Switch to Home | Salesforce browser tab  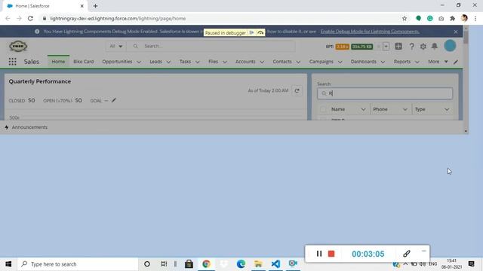click(45, 6)
